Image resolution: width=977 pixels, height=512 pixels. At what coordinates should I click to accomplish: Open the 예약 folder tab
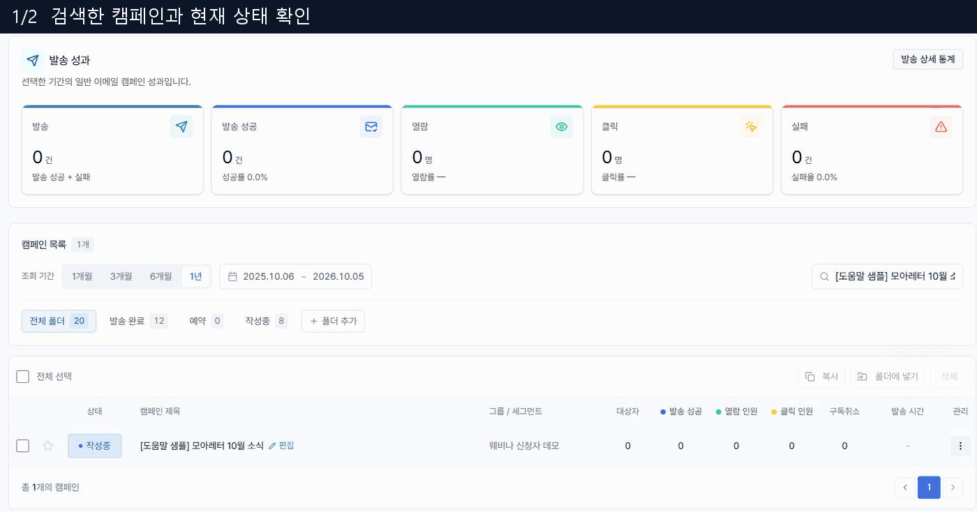pos(206,321)
